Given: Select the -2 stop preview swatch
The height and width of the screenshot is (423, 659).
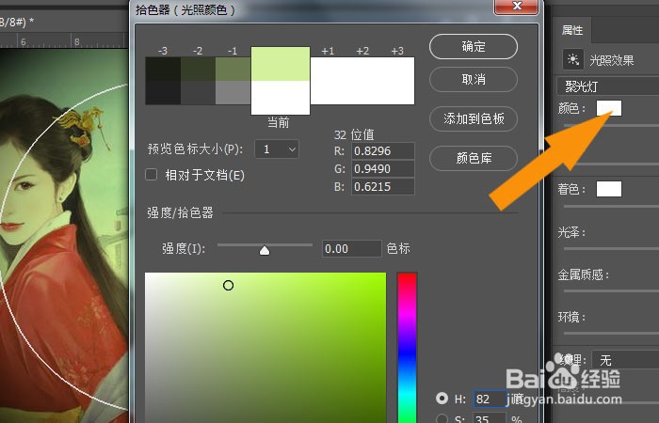Looking at the screenshot, I should (198, 81).
